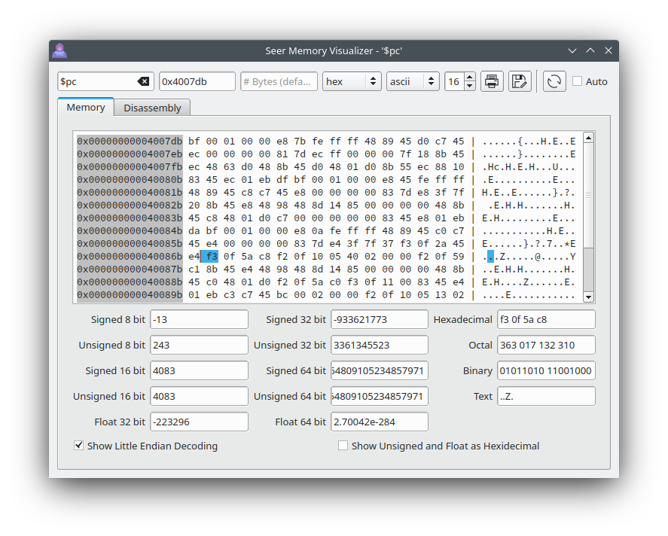Select the highlighted f3 byte

[212, 256]
